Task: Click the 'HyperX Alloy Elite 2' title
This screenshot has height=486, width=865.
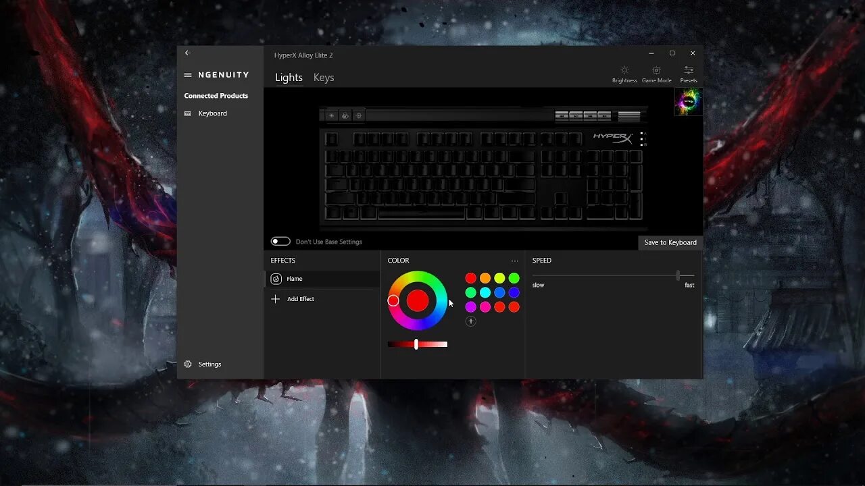Action: tap(303, 55)
